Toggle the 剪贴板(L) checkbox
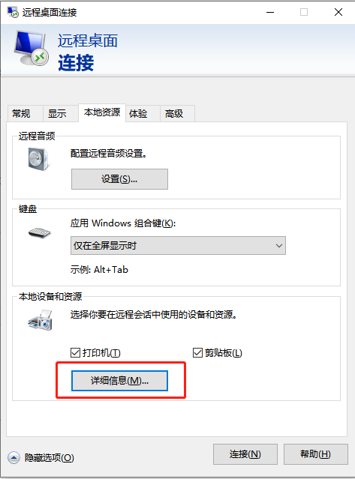 (x=197, y=353)
